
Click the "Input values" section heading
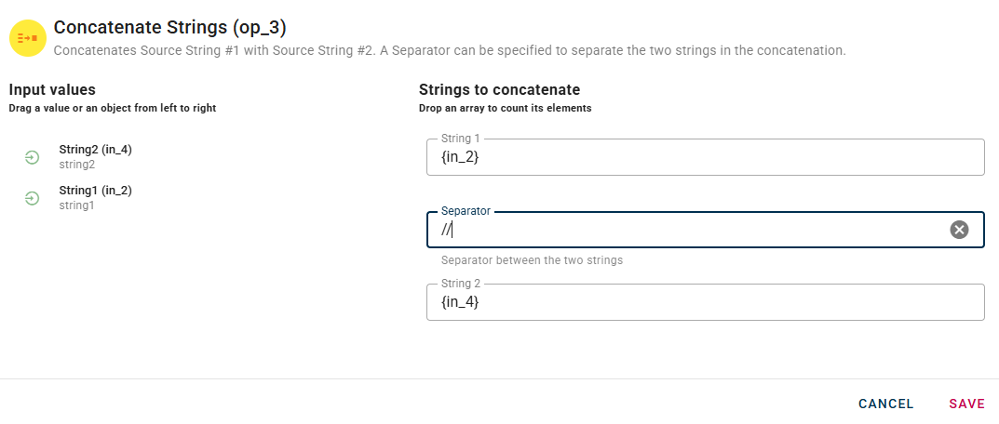tap(52, 90)
